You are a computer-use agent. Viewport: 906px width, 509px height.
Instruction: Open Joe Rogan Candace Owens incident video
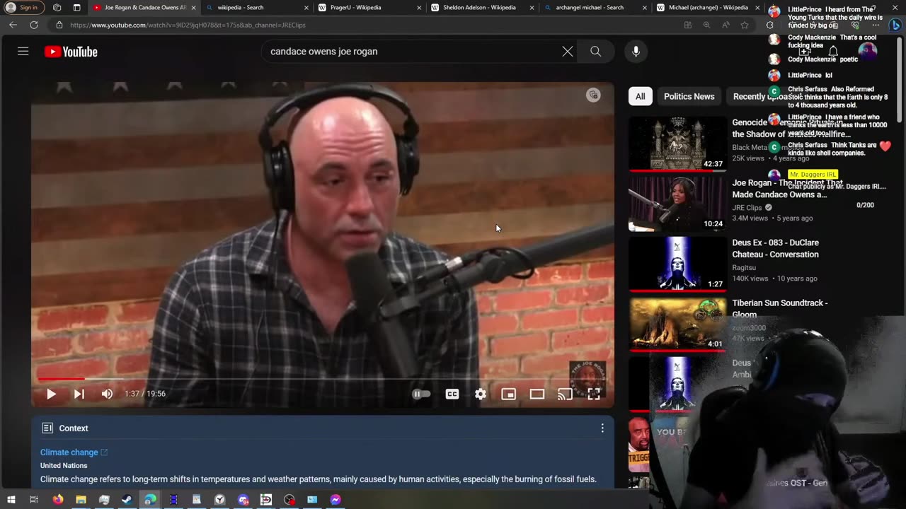tap(677, 204)
